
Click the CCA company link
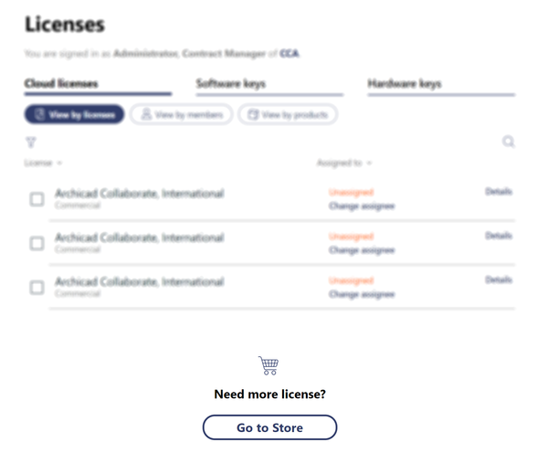[x=289, y=55]
